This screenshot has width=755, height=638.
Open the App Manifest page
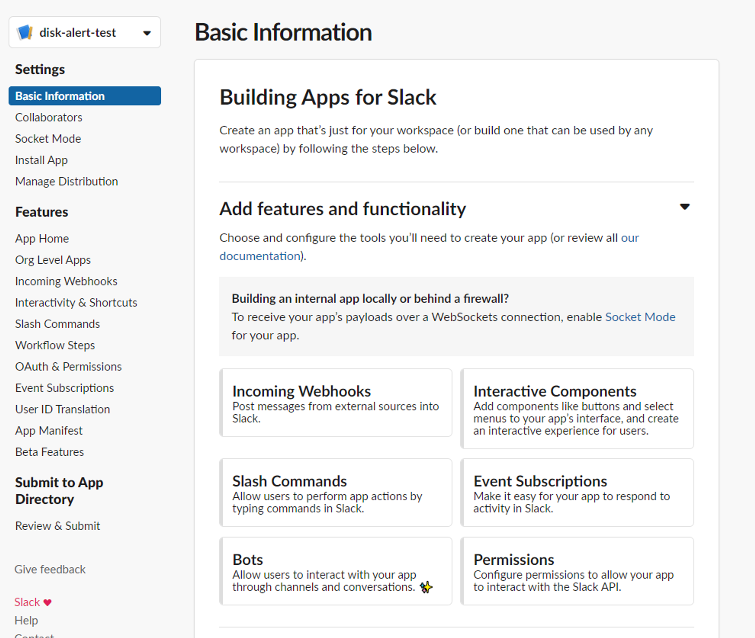pos(49,430)
